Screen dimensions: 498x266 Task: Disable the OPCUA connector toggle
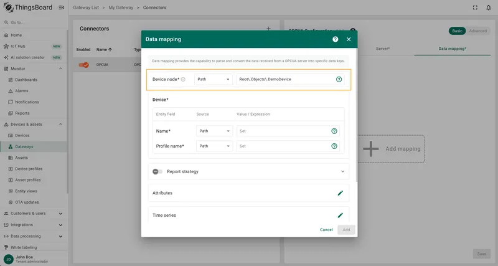tap(84, 65)
